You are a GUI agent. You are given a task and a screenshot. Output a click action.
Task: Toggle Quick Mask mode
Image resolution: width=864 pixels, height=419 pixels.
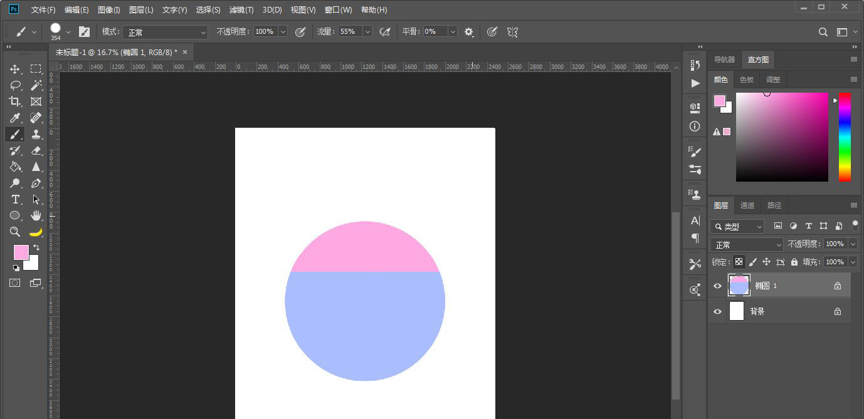point(14,283)
